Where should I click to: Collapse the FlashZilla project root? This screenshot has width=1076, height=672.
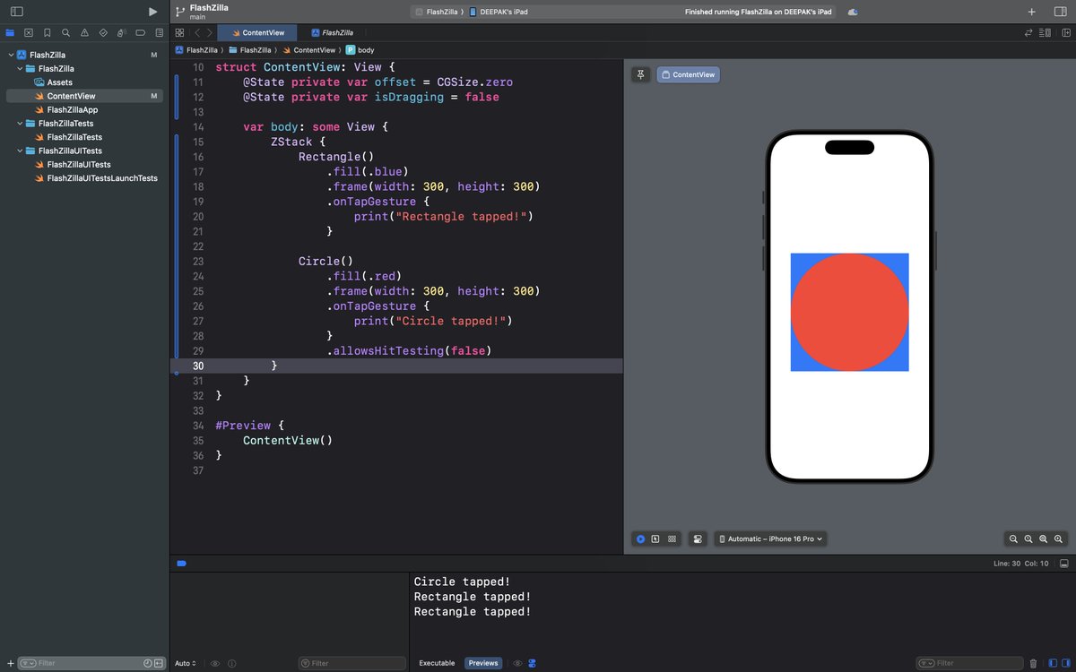coord(11,55)
